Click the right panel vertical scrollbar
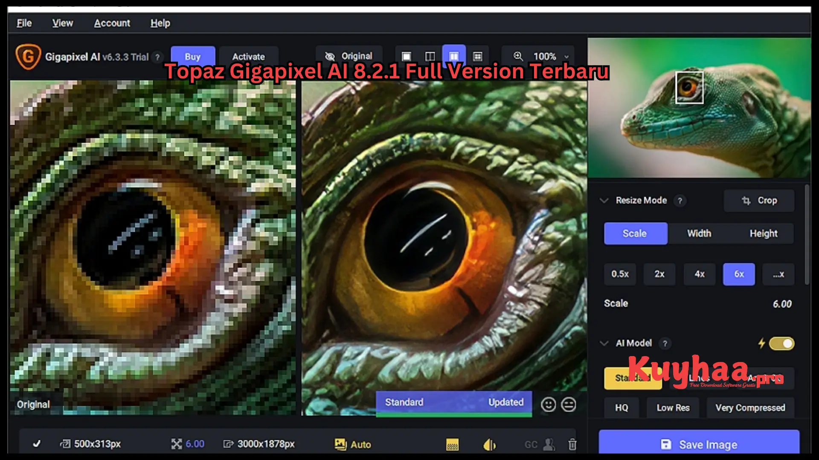The height and width of the screenshot is (460, 819). click(x=807, y=234)
